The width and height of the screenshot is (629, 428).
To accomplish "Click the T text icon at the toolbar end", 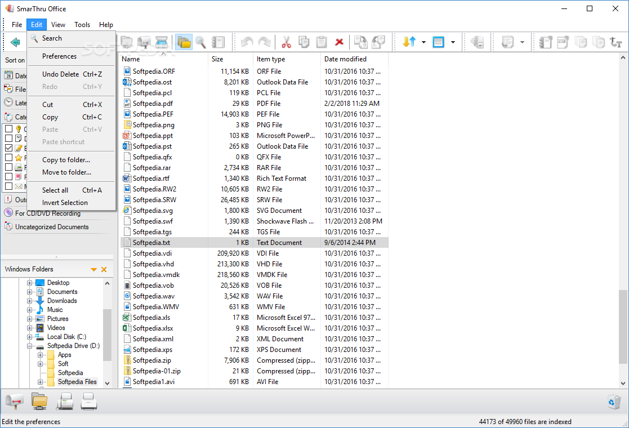I will pyautogui.click(x=615, y=42).
